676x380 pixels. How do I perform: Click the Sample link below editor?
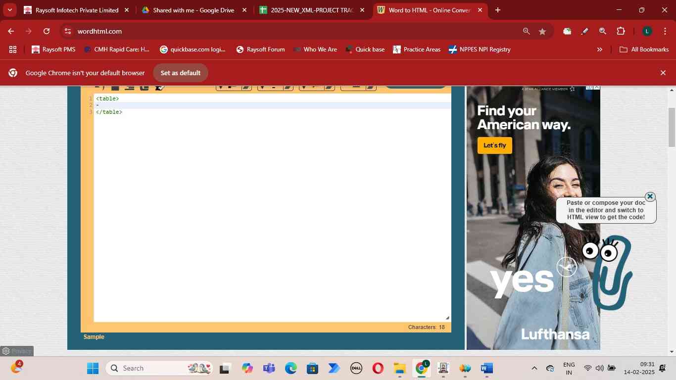(94, 337)
